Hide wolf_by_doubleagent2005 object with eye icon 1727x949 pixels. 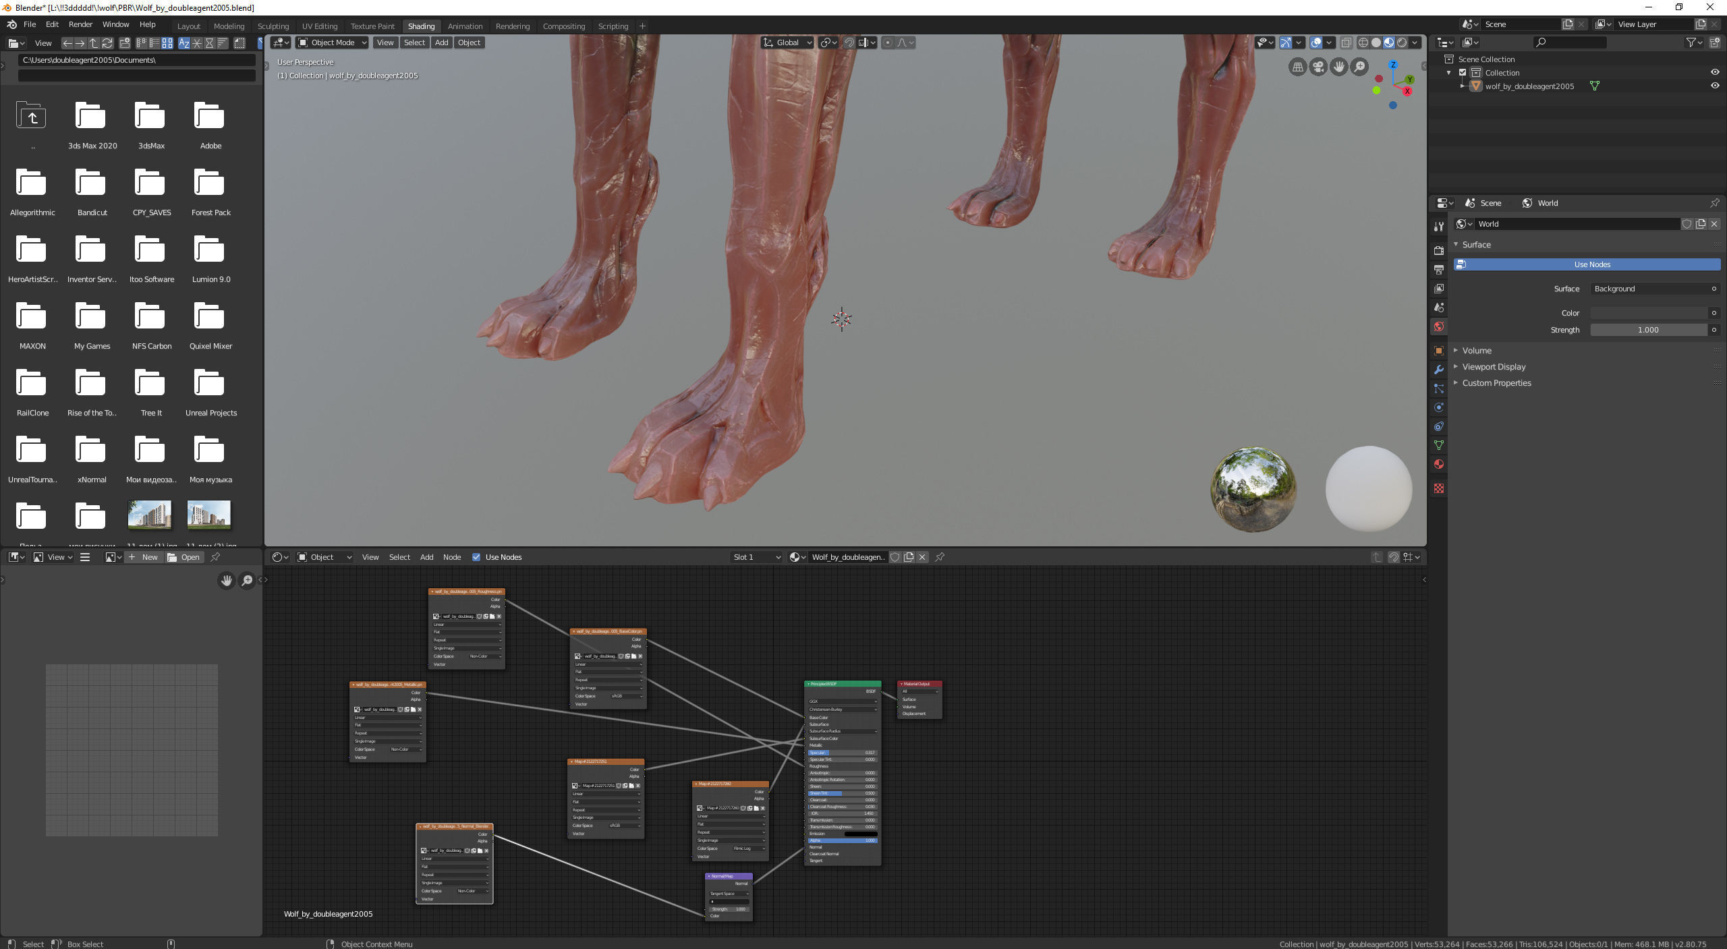tap(1714, 86)
